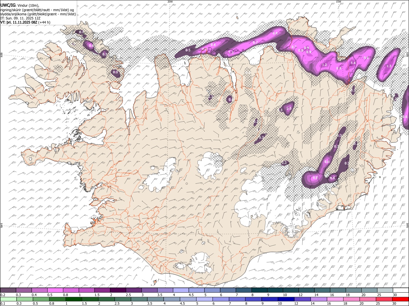Viewport: 409px width, 306px height.
Task: Click the "1.2" snowfall value in the northeast
Action: (325, 65)
